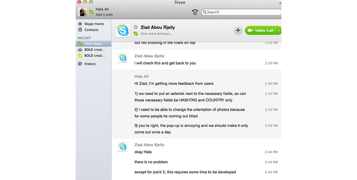Click the 2:44 PM timestamp beside "there is no problem"
The width and height of the screenshot is (357, 180).
pyautogui.click(x=271, y=162)
